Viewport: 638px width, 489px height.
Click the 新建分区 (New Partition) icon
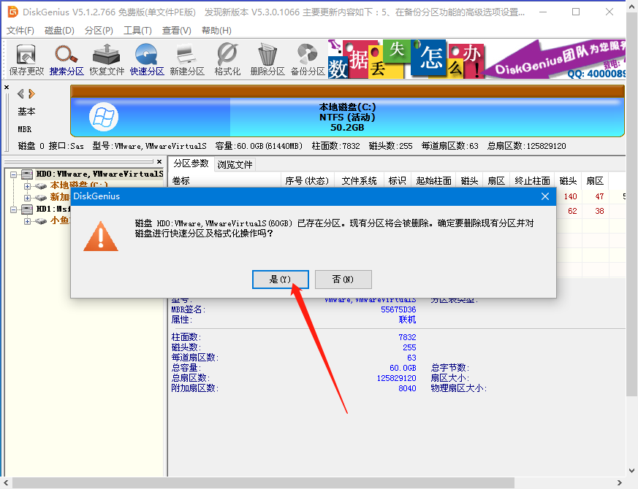point(187,60)
